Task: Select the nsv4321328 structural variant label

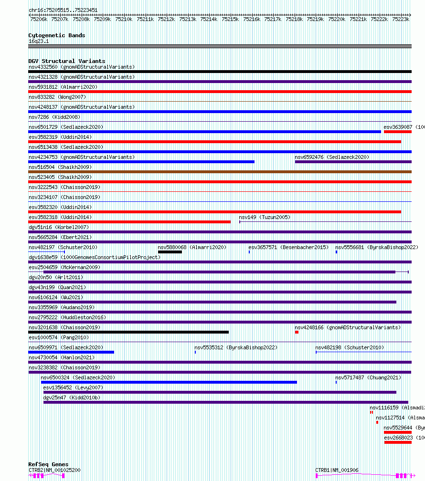Action: pos(82,77)
